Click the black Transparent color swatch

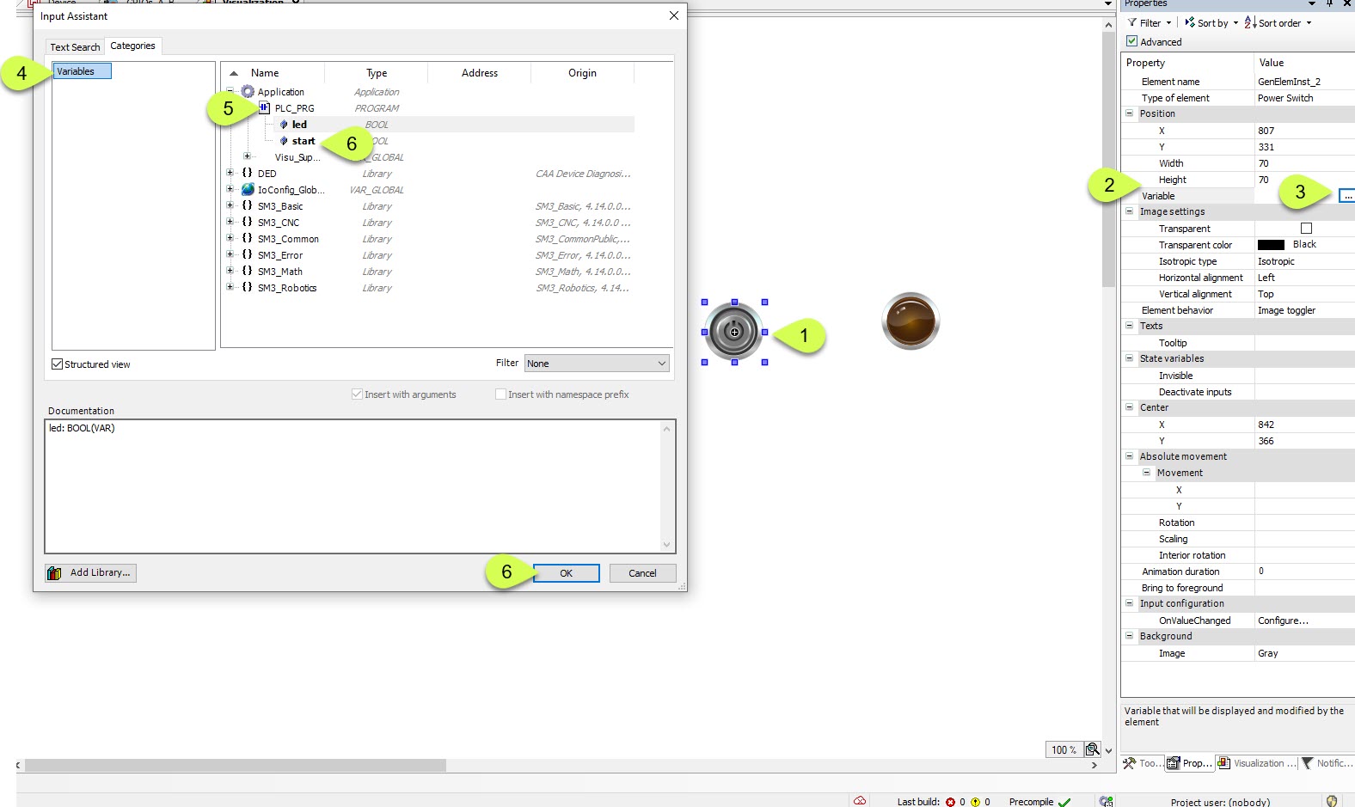pos(1271,245)
